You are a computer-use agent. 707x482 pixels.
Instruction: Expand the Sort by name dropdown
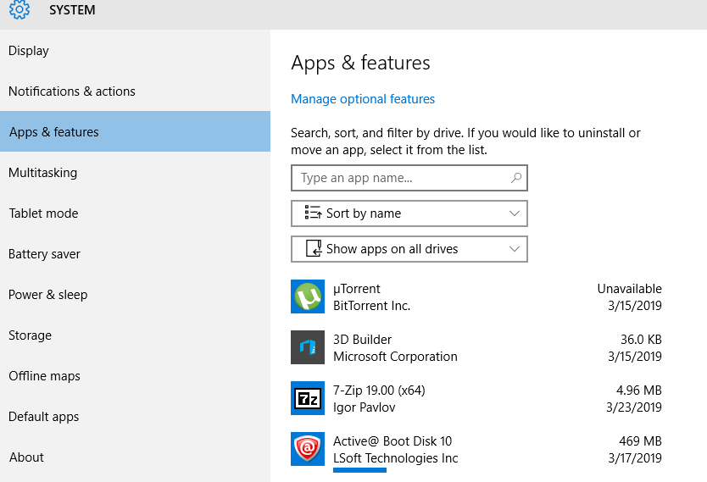(x=409, y=213)
